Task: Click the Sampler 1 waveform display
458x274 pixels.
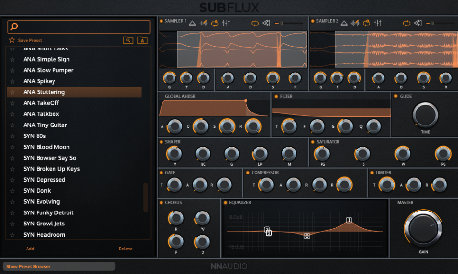Action: 233,49
